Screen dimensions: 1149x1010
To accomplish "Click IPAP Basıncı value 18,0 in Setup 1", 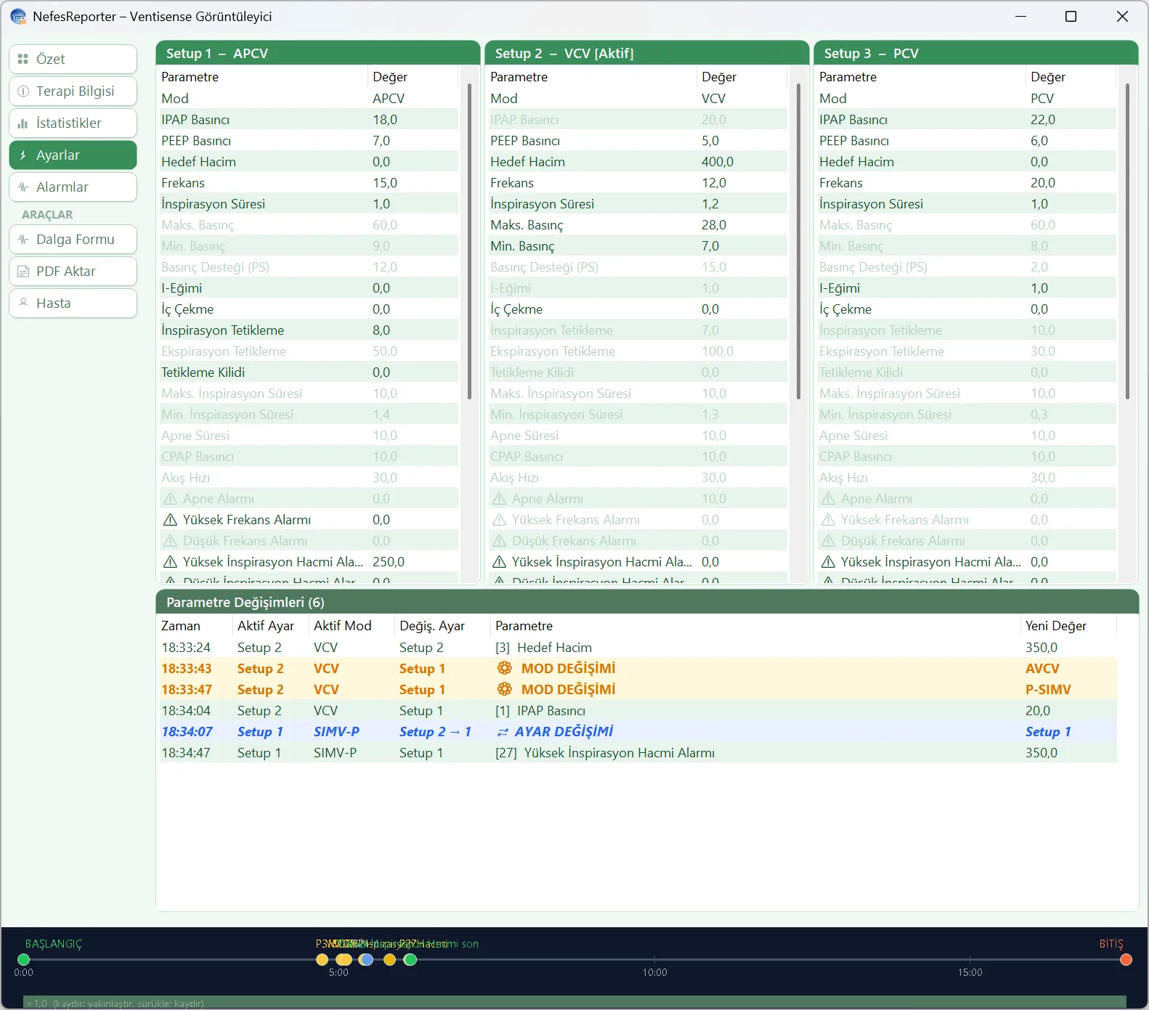I will 385,119.
